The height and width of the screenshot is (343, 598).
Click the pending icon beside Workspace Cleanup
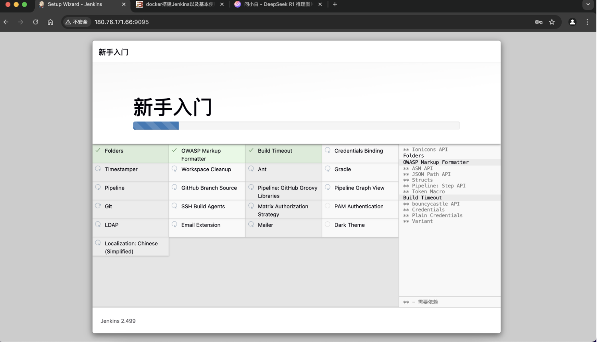click(x=175, y=169)
